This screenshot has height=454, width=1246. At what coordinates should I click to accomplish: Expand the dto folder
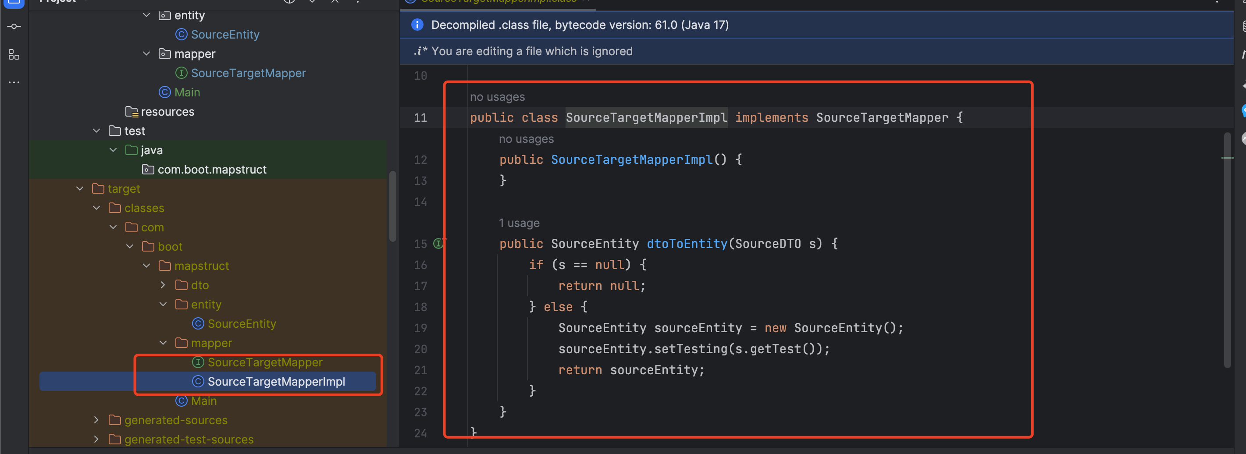pyautogui.click(x=163, y=285)
